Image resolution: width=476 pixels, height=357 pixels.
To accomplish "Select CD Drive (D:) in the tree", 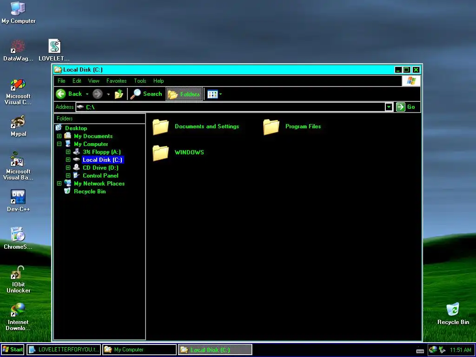I will coord(100,167).
